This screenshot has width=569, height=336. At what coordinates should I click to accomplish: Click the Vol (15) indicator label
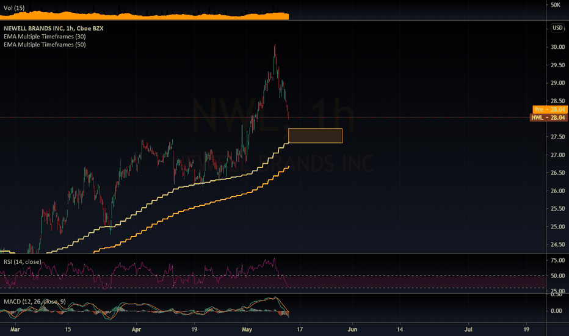pyautogui.click(x=14, y=7)
